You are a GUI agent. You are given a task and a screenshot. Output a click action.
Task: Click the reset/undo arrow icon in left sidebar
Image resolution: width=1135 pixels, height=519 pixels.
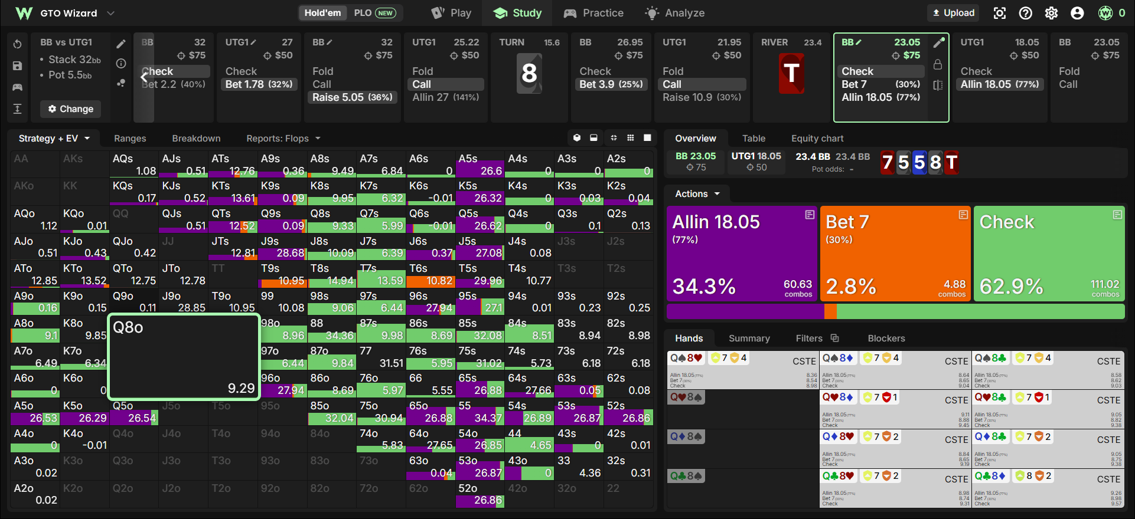click(x=17, y=44)
